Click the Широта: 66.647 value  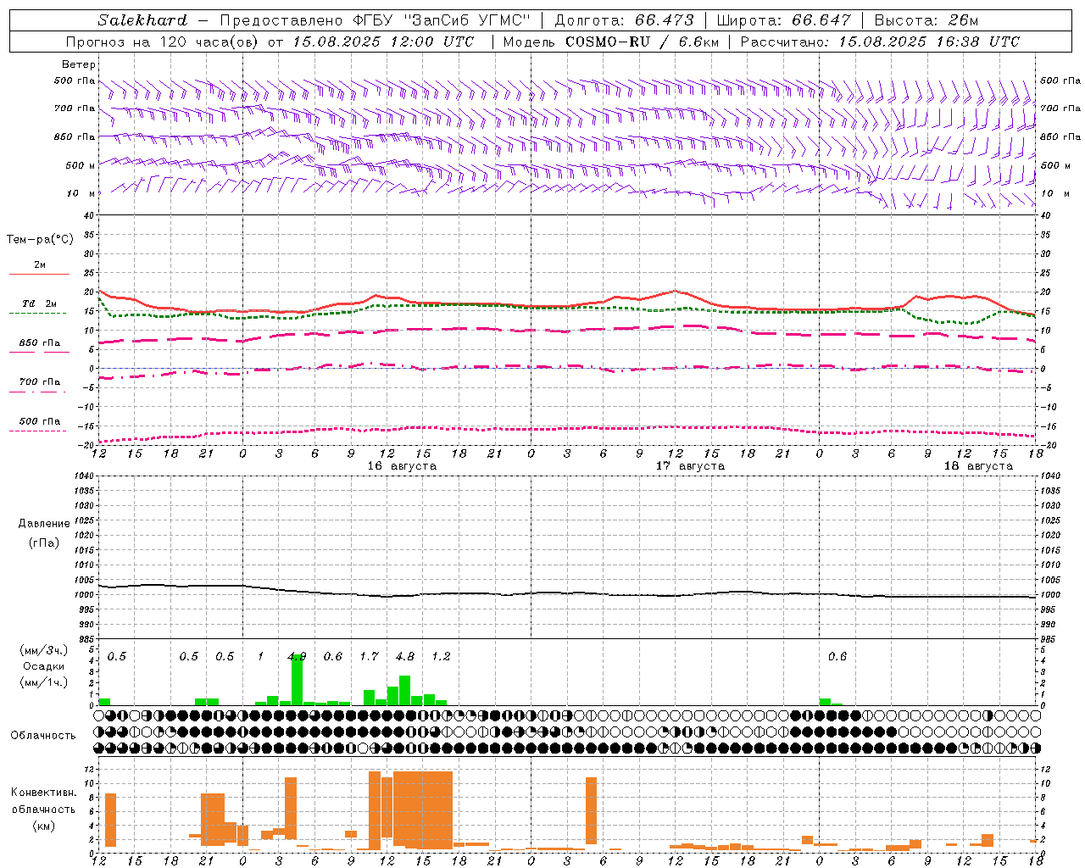coord(783,20)
